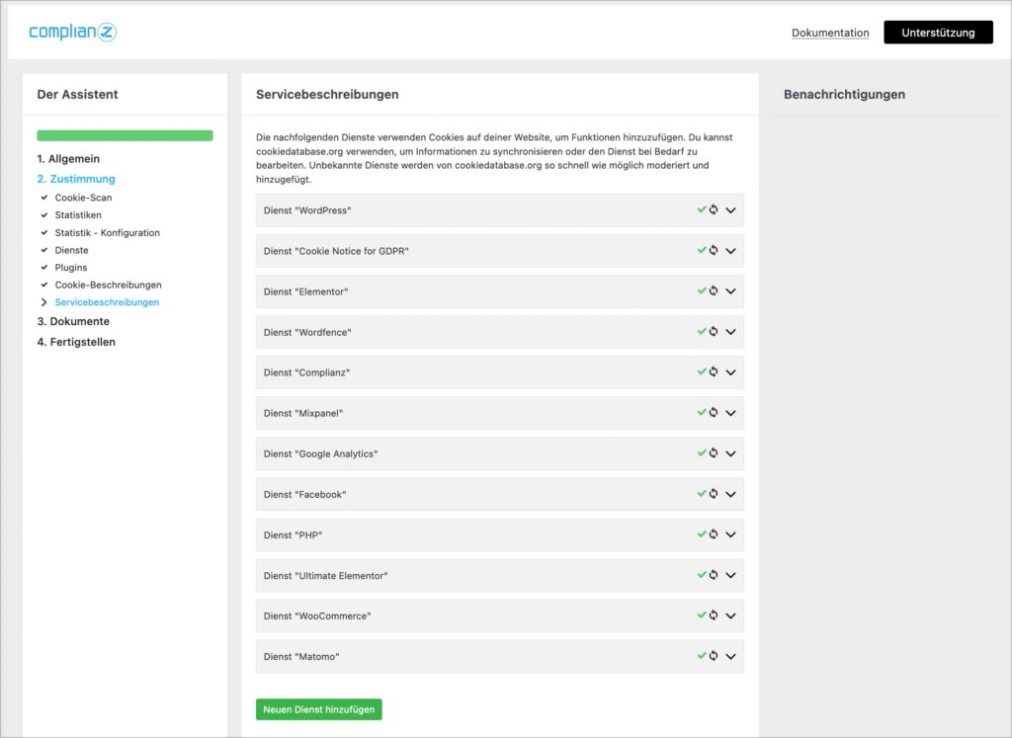Go to Plugins substep
The height and width of the screenshot is (738, 1012).
[x=71, y=268]
